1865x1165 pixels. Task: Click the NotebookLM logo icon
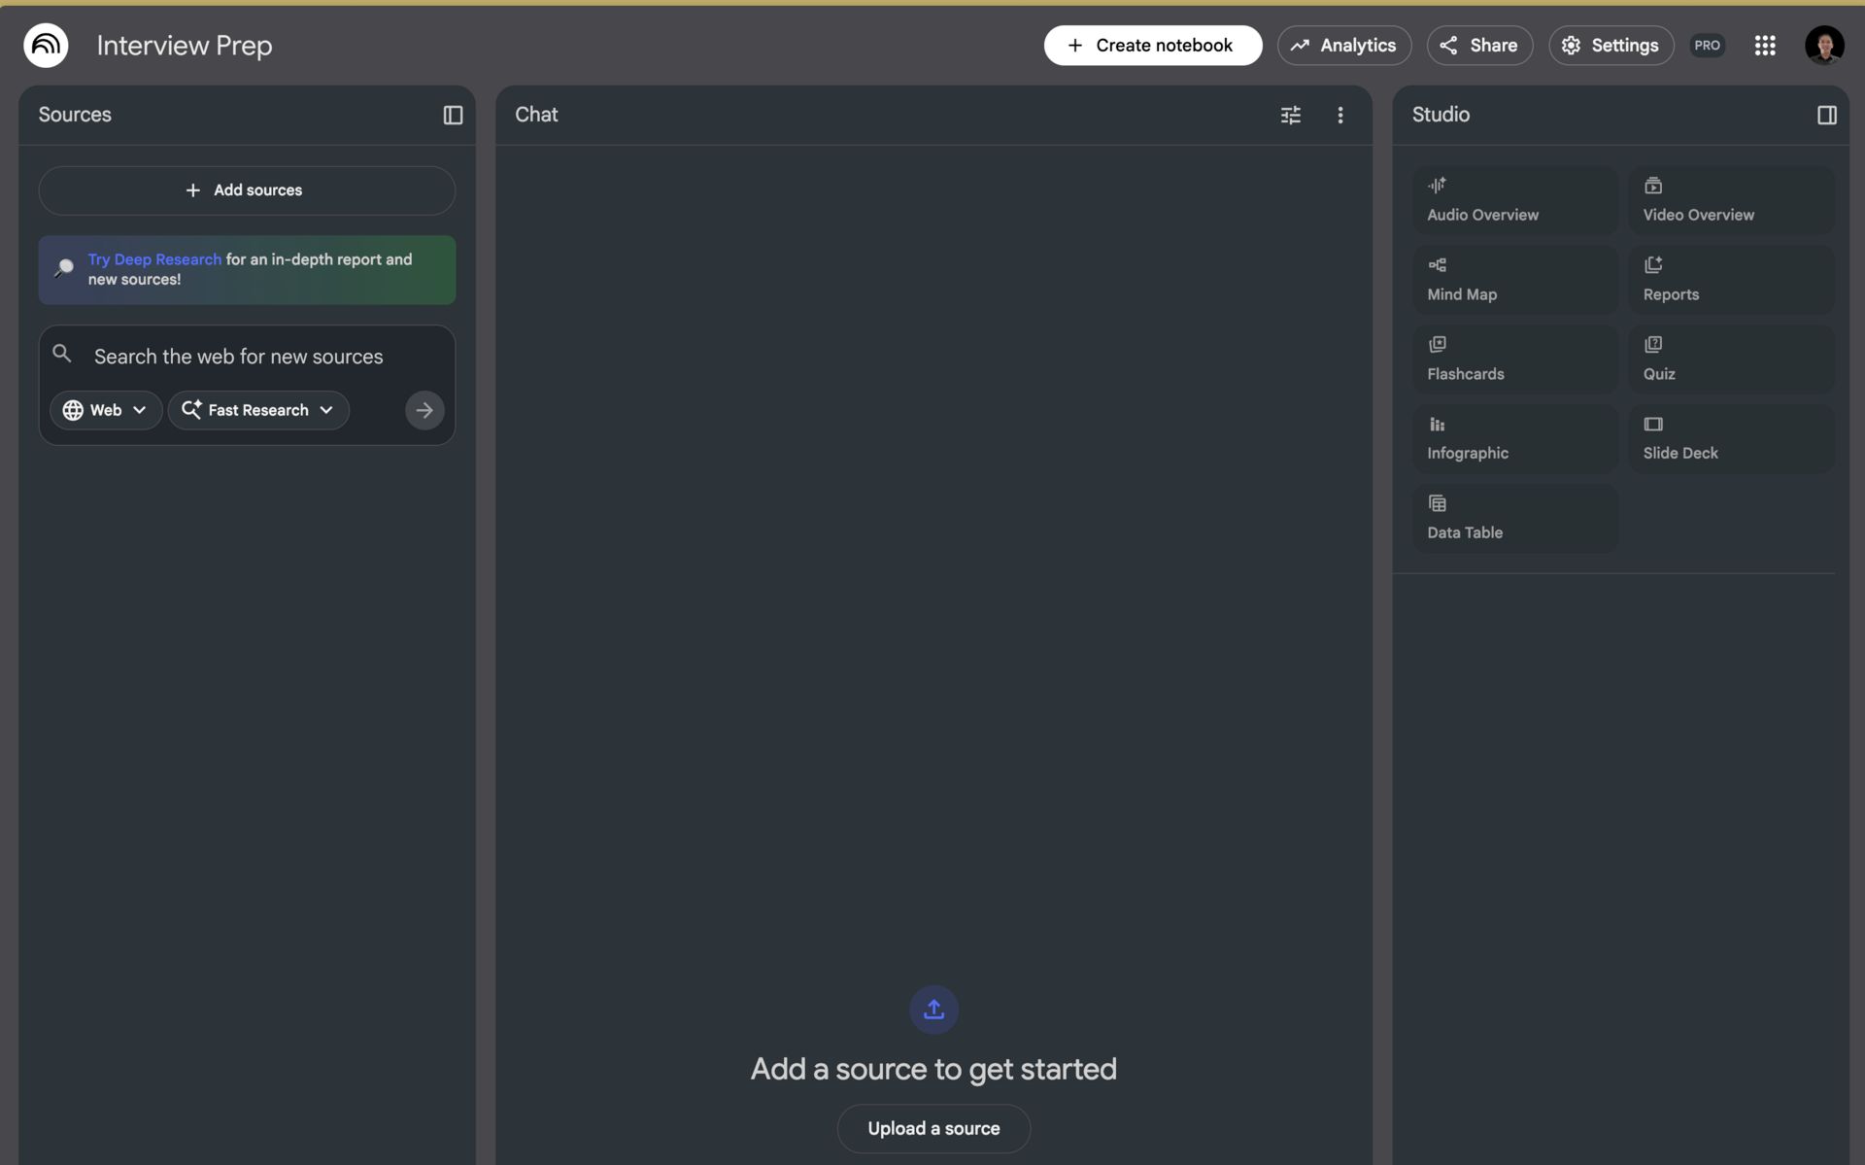click(x=46, y=46)
